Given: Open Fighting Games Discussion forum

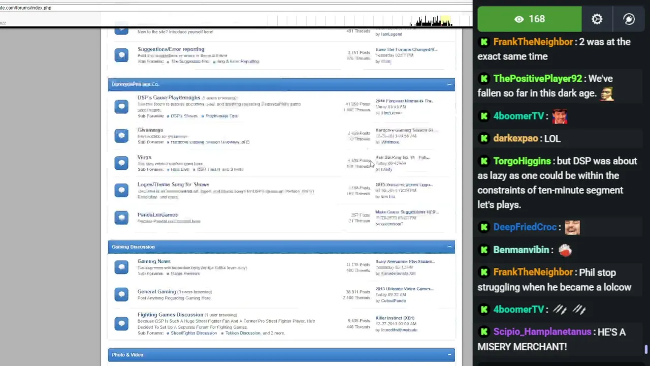Looking at the screenshot, I should 170,315.
